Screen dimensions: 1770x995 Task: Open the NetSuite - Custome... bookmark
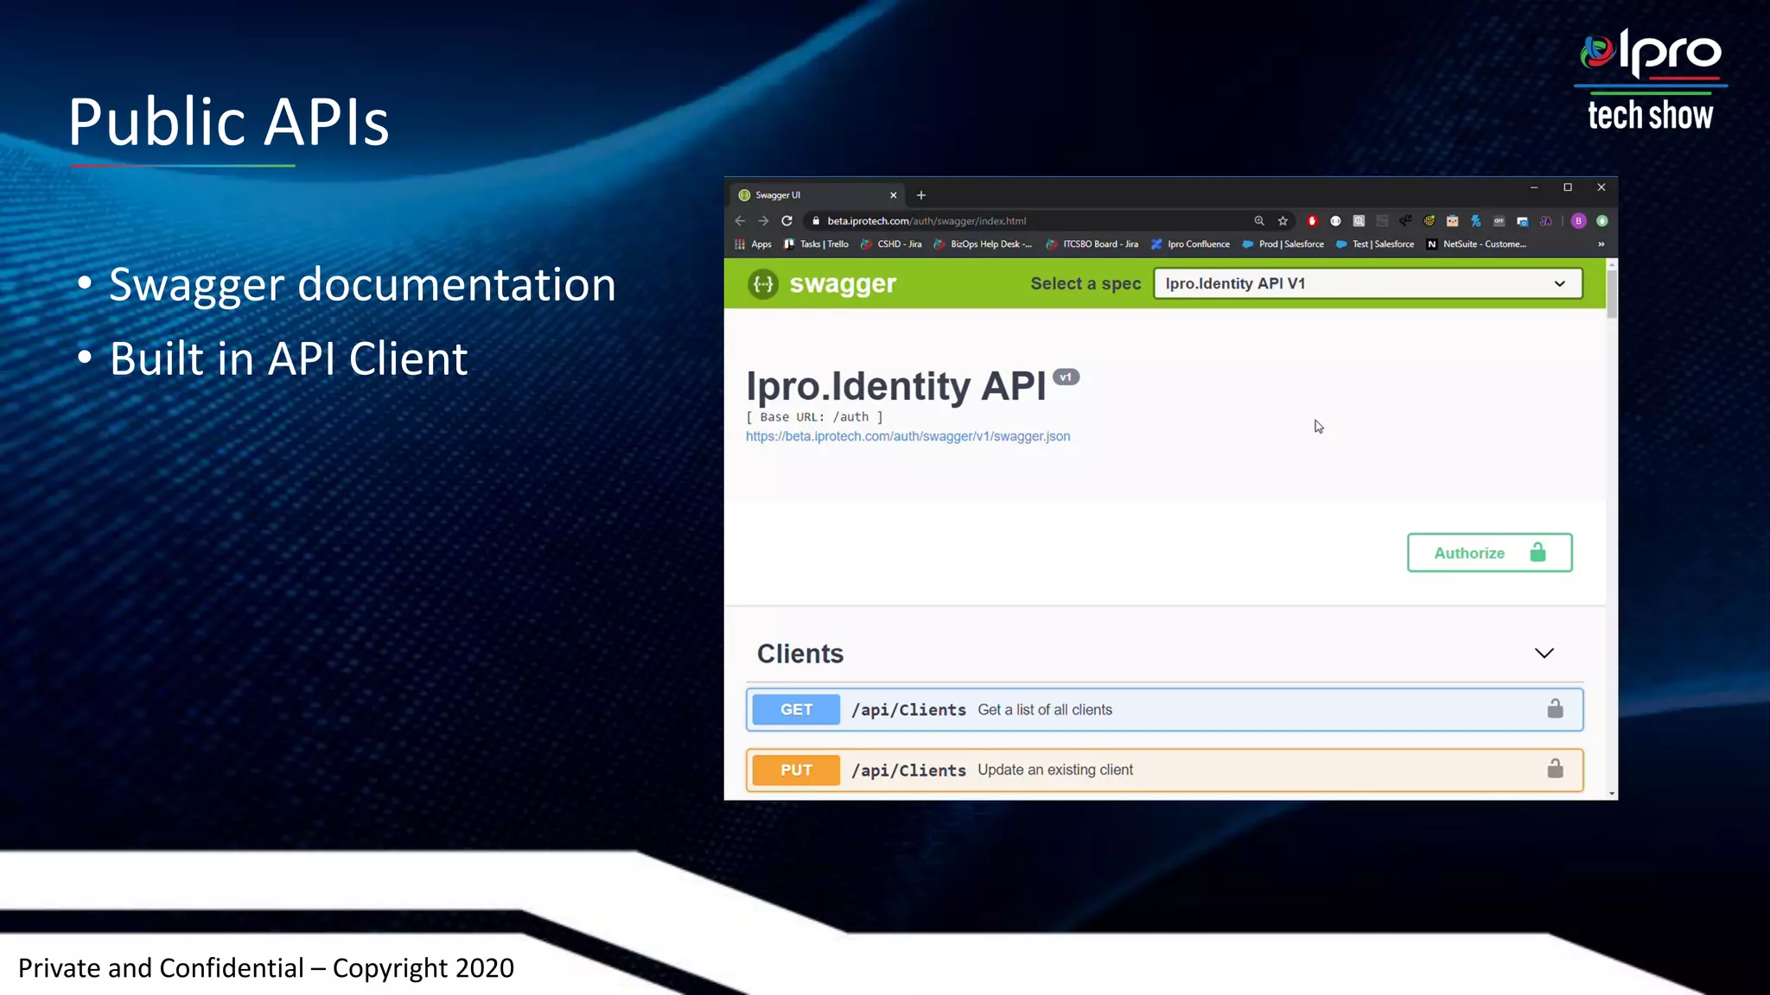pos(1476,244)
